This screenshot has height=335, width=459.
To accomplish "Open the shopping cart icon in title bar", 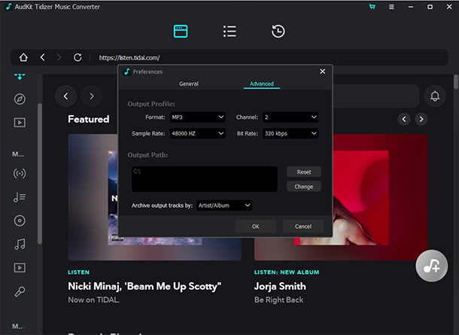I will pos(372,7).
